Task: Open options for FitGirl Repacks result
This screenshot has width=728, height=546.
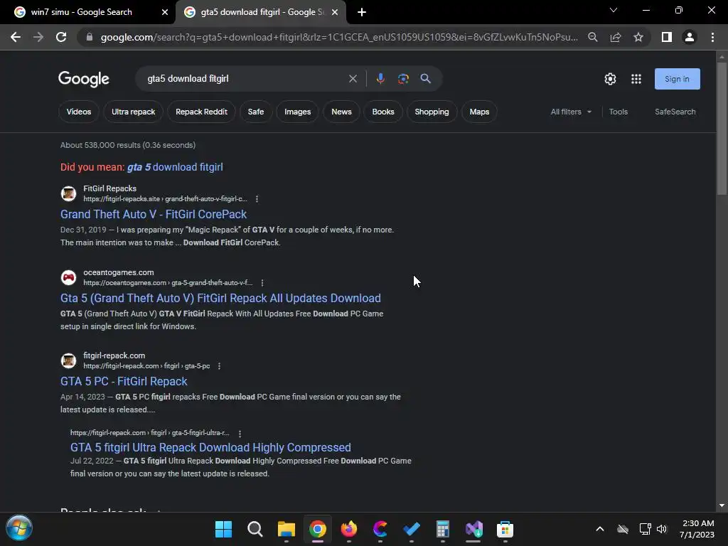Action: 257,199
